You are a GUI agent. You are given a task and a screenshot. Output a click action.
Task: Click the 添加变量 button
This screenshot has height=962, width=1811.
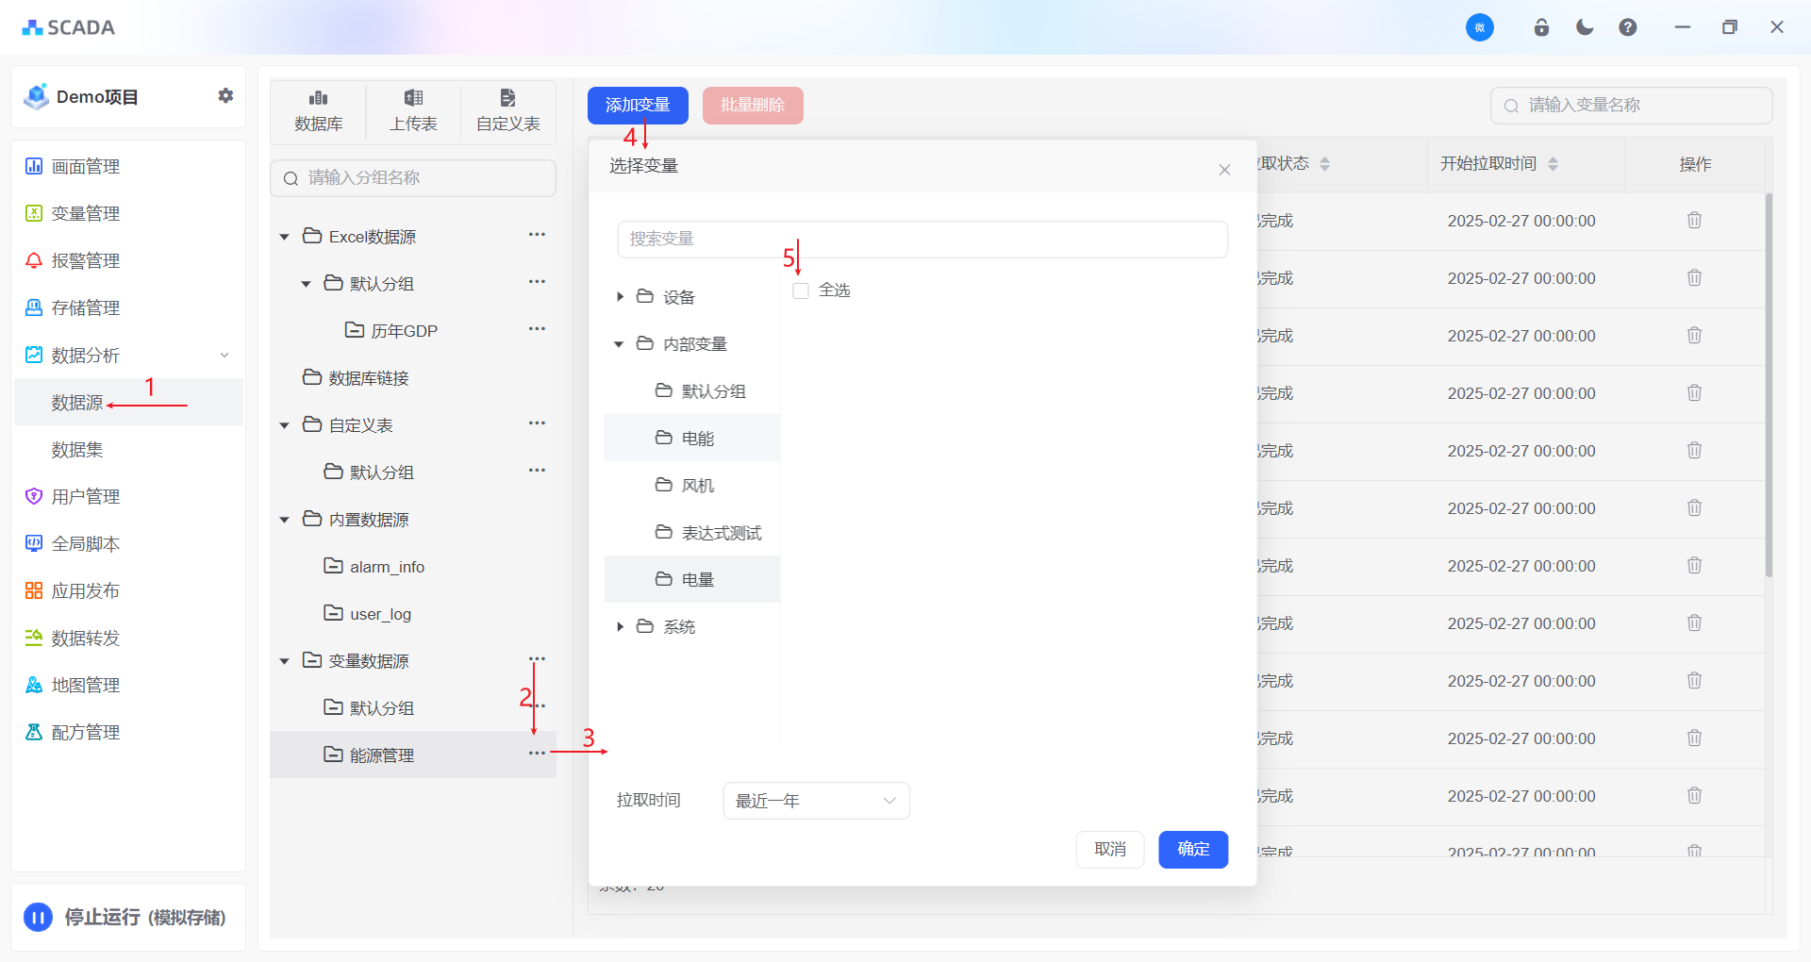tap(637, 105)
